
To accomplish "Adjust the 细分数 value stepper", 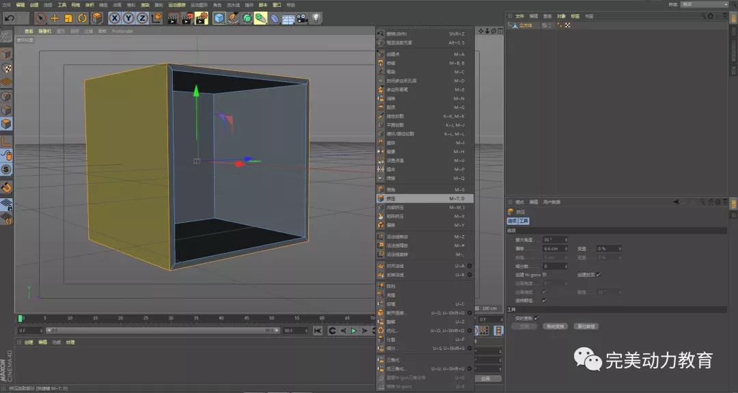I will tap(566, 266).
